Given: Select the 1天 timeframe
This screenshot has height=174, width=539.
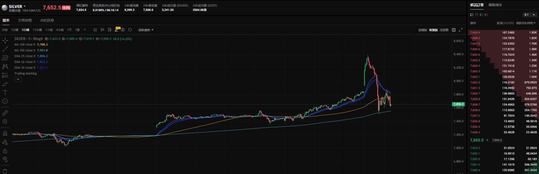Looking at the screenshot, I should (x=69, y=30).
